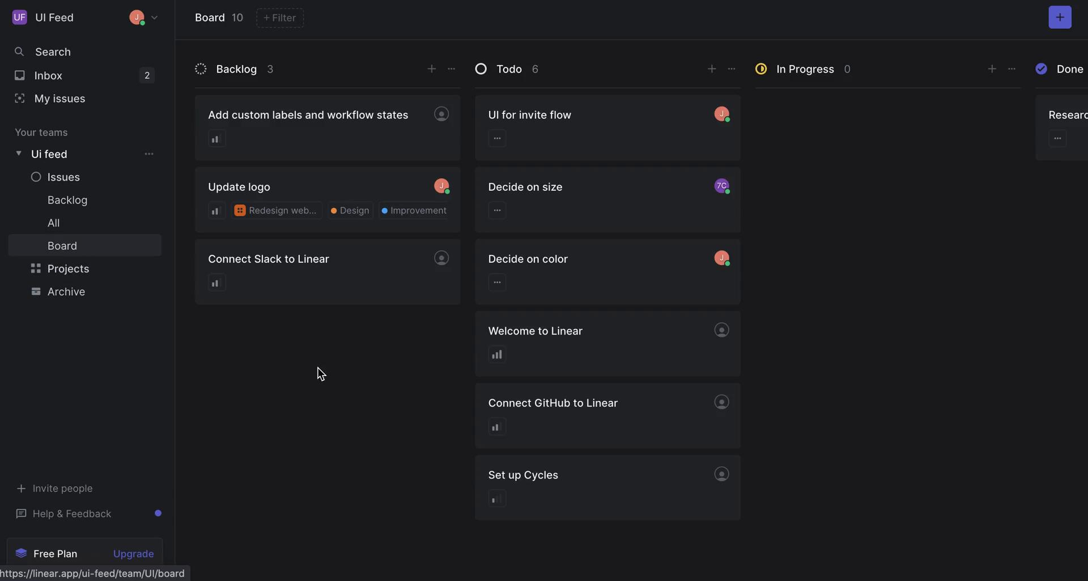
Task: Click the UF workspace logo icon
Action: 19,18
